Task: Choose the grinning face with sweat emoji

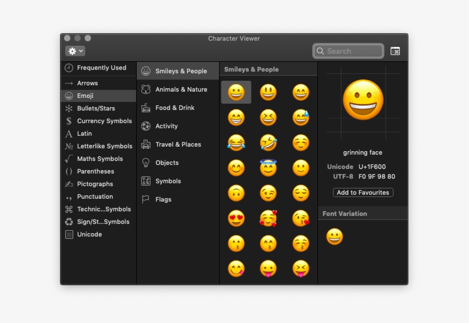Action: coord(301,117)
